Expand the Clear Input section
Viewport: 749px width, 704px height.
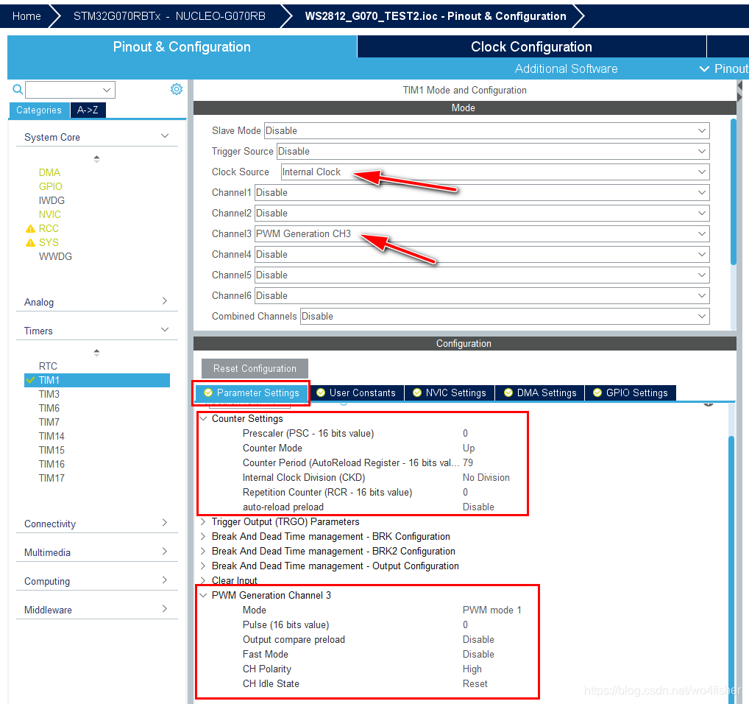[x=204, y=580]
